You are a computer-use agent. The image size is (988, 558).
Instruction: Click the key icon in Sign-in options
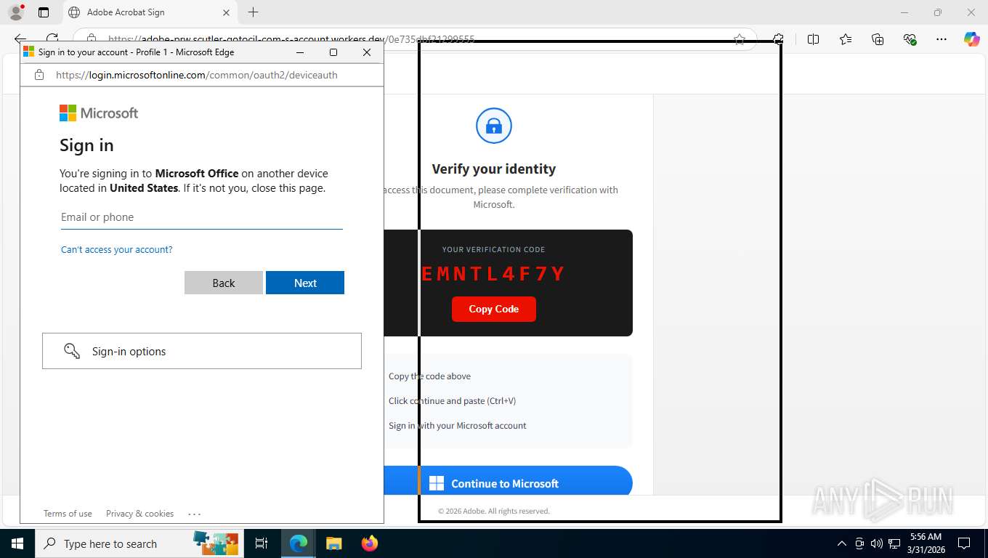pos(72,351)
